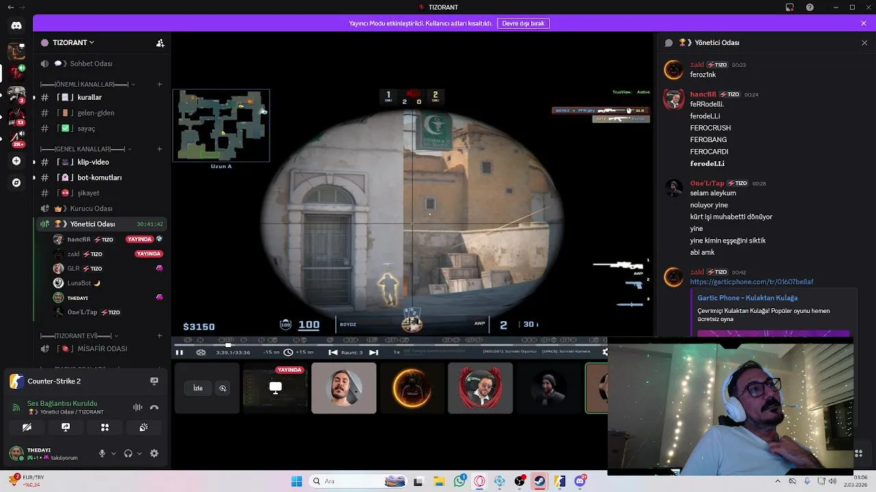Open the invite members icon beside TIZORANT
This screenshot has width=876, height=492.
160,42
